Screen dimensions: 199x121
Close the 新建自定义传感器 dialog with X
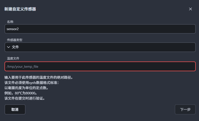point(190,9)
